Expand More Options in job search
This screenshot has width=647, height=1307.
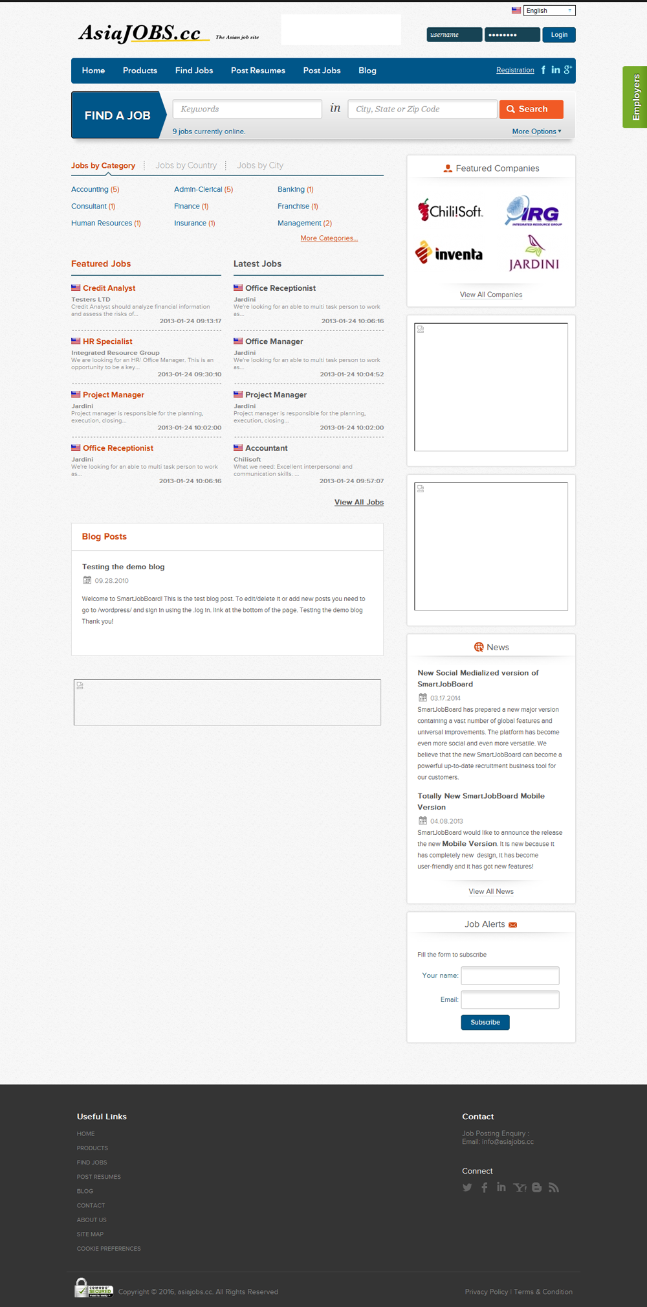click(536, 131)
